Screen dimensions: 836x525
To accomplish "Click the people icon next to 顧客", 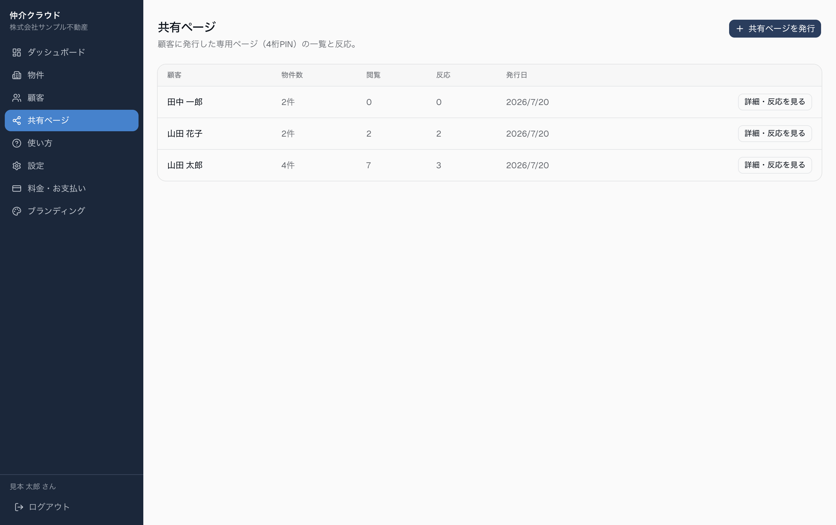I will [x=17, y=98].
